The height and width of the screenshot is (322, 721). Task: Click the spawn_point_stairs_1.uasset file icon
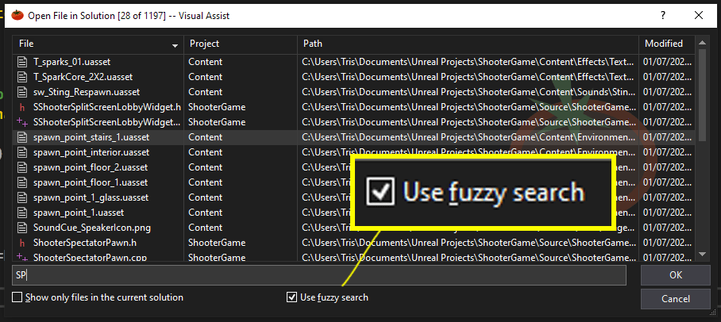(22, 137)
